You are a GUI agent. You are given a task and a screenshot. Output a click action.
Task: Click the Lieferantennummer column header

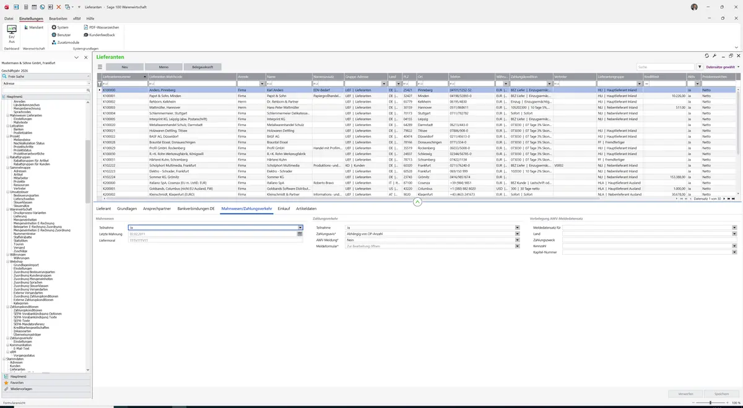124,77
